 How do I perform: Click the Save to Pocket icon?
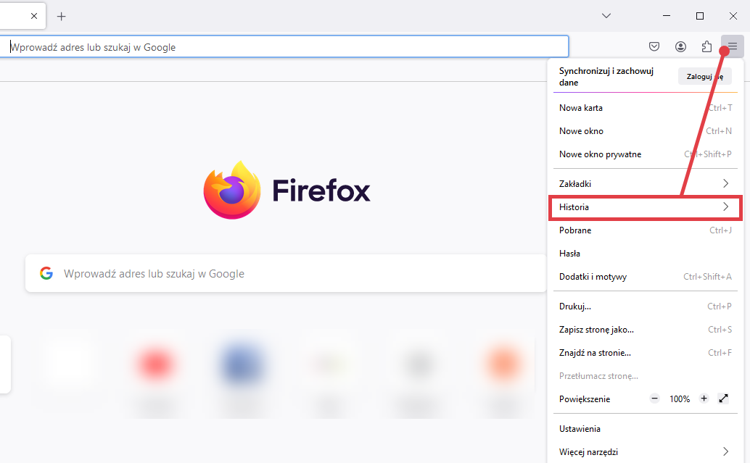pos(654,46)
